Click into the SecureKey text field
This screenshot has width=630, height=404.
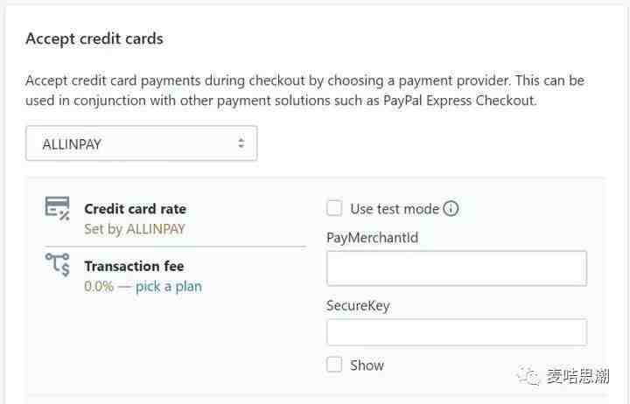coord(456,332)
